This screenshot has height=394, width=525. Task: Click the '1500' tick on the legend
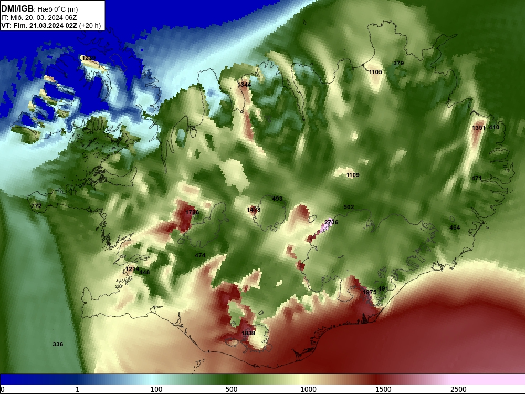[384, 389]
